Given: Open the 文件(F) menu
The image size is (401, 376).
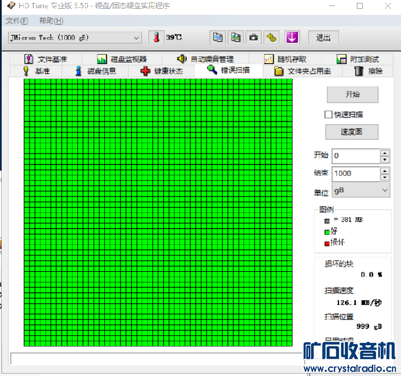Looking at the screenshot, I should (17, 21).
